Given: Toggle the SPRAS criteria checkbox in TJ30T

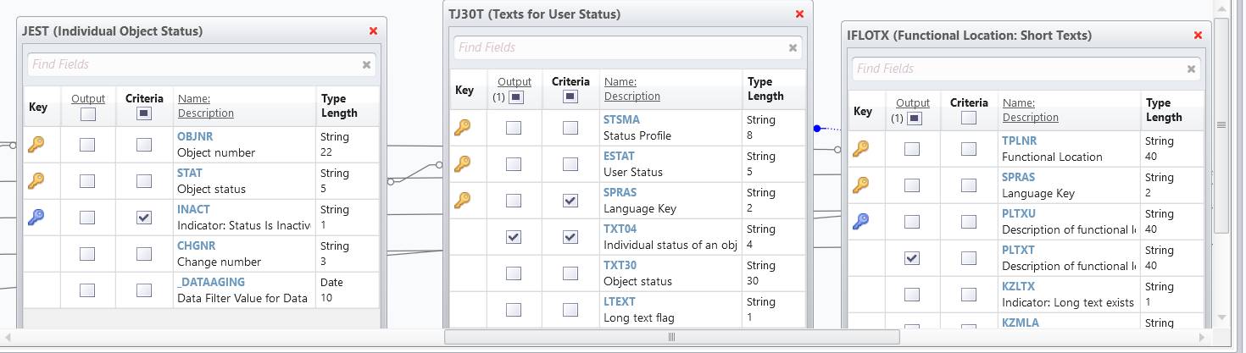Looking at the screenshot, I should pos(570,201).
